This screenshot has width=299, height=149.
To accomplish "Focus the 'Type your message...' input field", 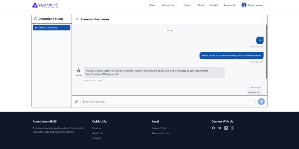I will click(168, 102).
